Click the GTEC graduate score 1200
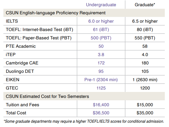 point(145,88)
